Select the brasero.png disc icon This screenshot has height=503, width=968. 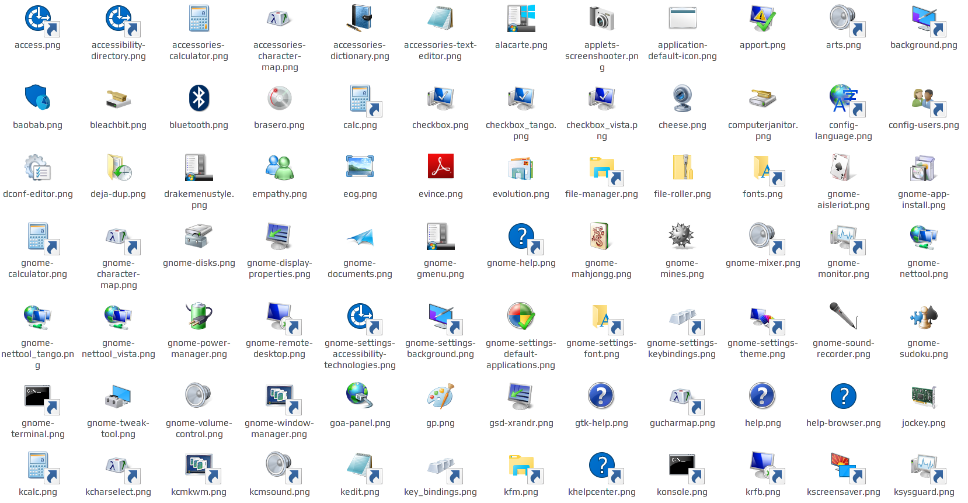280,98
